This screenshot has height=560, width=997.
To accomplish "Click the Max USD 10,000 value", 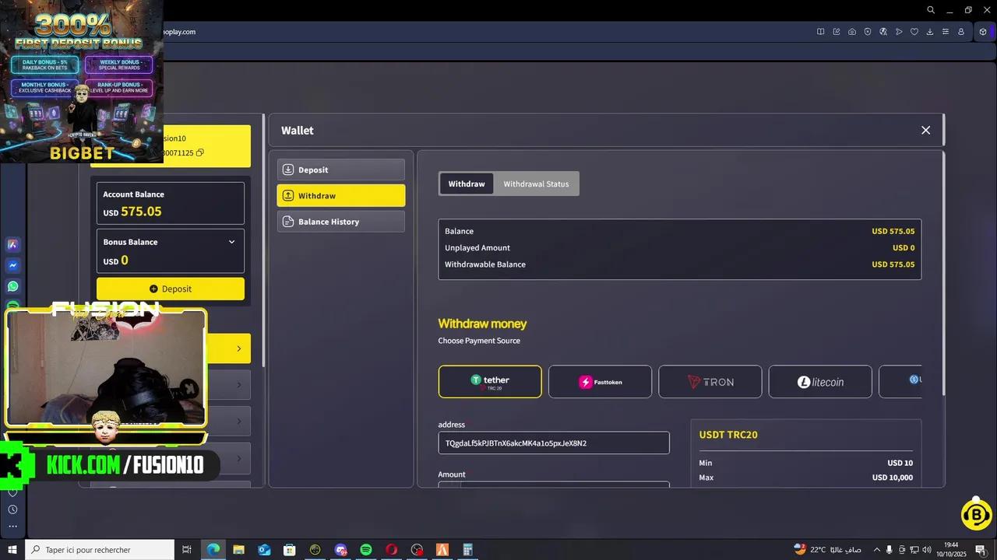I will [x=893, y=478].
